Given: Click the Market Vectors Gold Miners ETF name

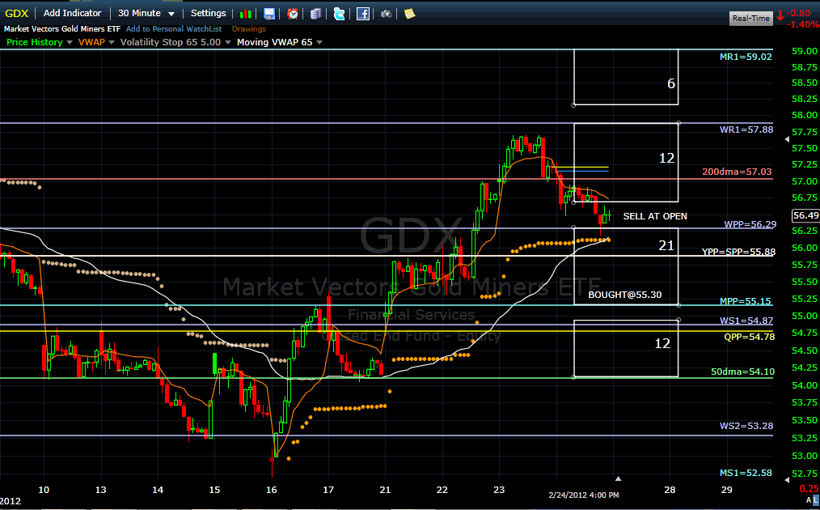Looking at the screenshot, I should point(62,29).
